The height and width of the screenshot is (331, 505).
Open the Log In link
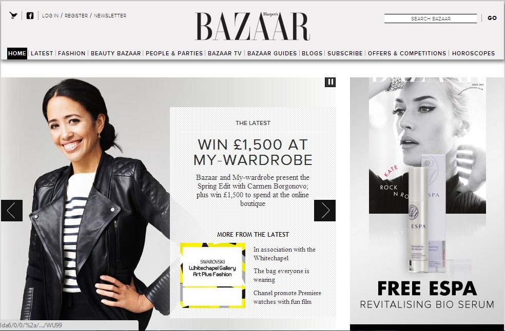(x=50, y=15)
